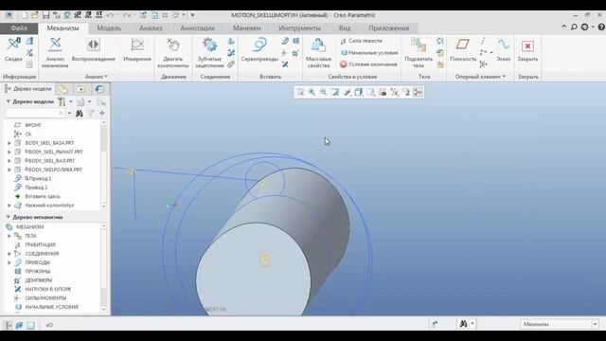Viewport: 606px width, 341px height.
Task: Click Save icon in quick access toolbar
Action: 45,15
